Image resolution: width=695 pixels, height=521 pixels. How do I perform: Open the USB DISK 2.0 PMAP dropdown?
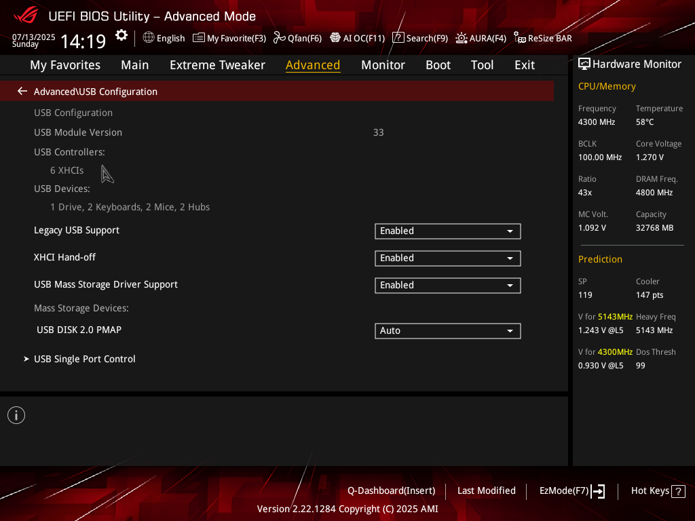coord(448,331)
